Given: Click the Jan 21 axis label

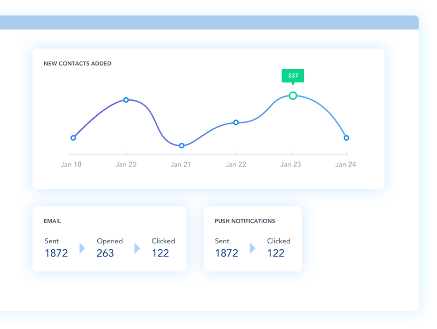Looking at the screenshot, I should point(181,165).
